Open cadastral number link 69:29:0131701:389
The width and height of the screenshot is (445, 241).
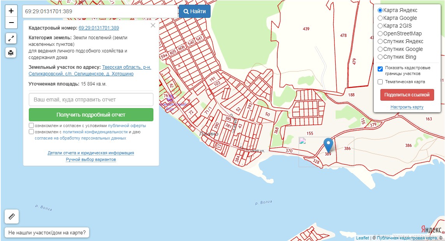point(99,28)
